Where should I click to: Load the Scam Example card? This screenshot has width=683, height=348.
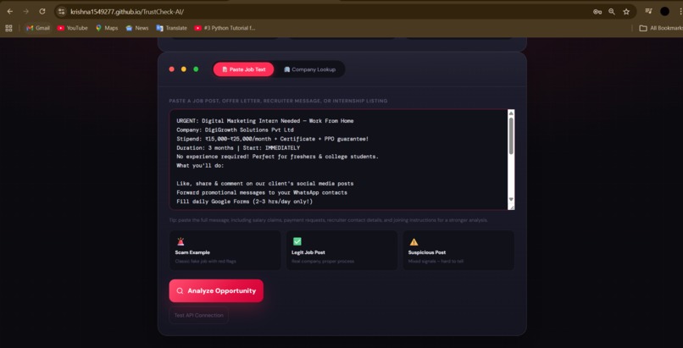pos(225,250)
